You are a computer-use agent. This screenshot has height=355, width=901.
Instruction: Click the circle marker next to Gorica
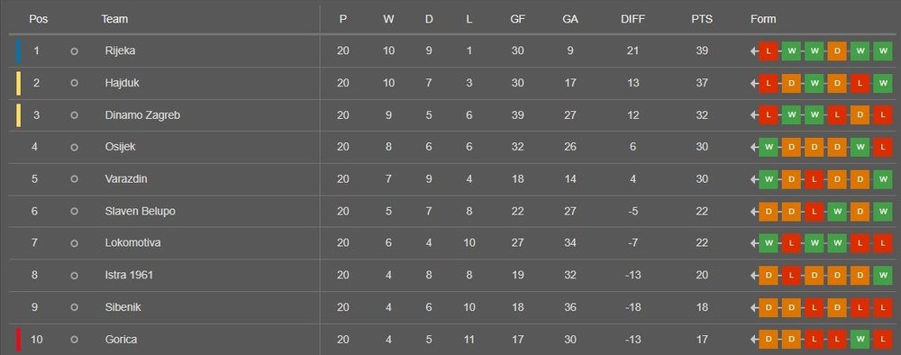[74, 340]
